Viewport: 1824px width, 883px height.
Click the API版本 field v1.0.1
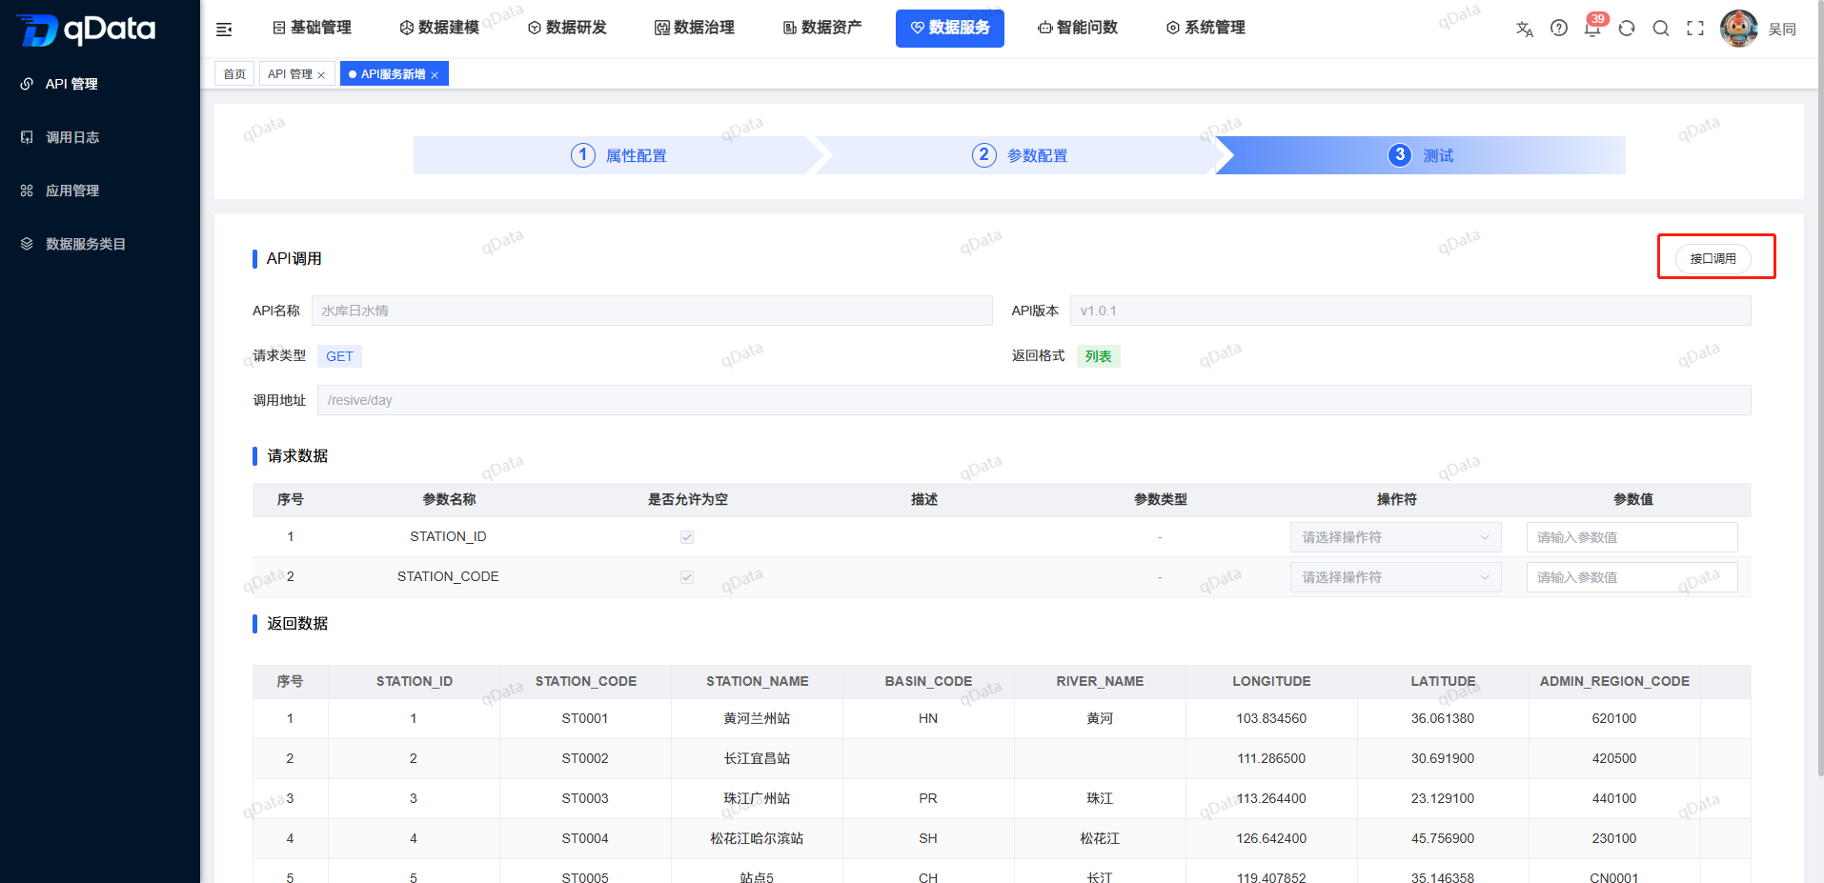pyautogui.click(x=1410, y=311)
